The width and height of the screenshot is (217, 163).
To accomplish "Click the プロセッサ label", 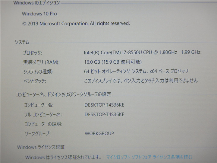I will (33, 53).
